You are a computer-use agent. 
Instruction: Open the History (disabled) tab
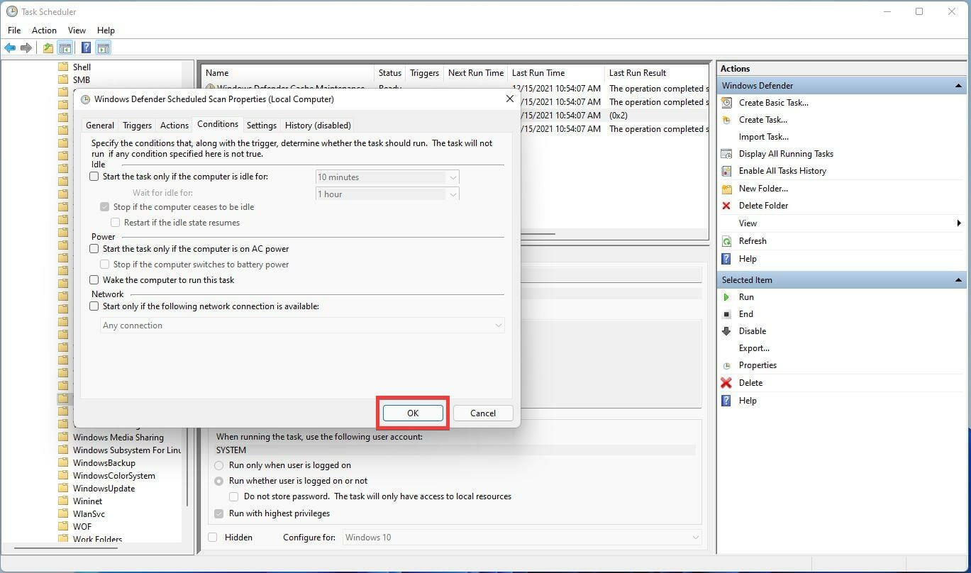318,126
